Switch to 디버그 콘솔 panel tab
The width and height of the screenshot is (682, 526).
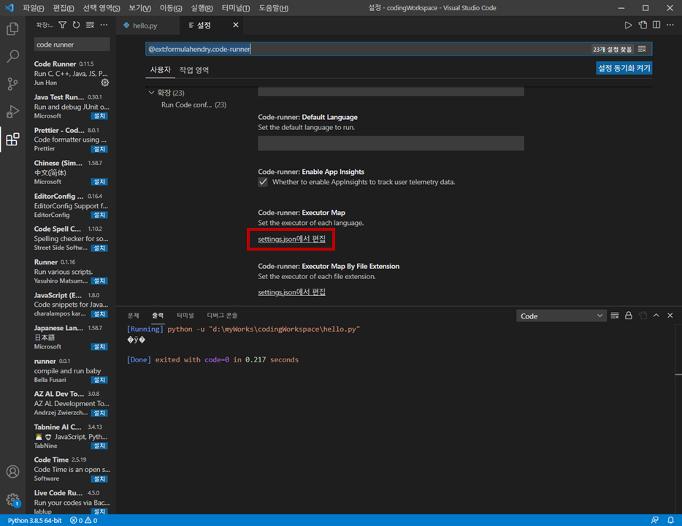222,316
